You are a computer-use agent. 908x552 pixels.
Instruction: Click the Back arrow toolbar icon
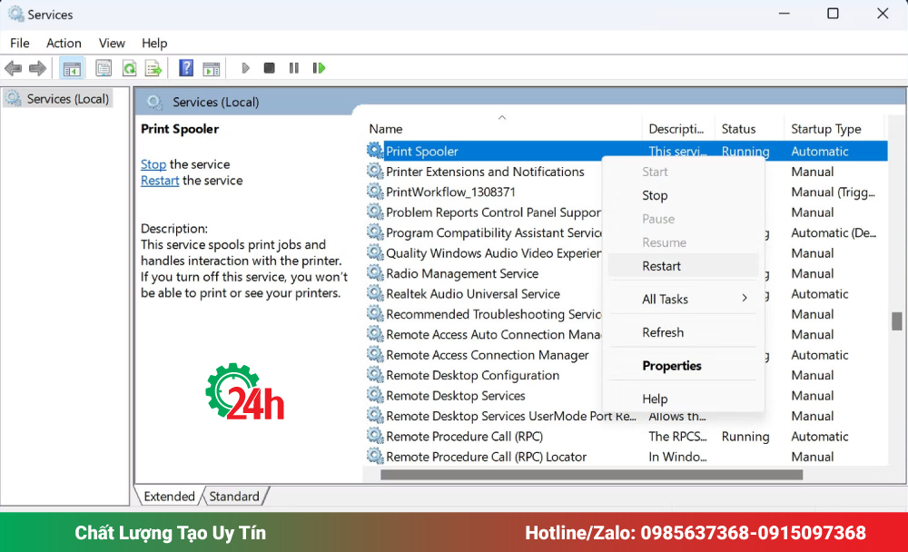click(x=14, y=68)
